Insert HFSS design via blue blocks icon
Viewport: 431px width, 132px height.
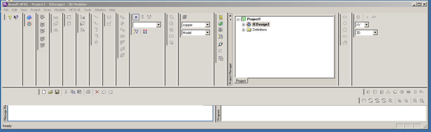(x=29, y=17)
